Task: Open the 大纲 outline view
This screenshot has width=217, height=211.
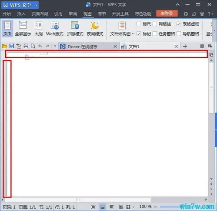Action: pyautogui.click(x=39, y=28)
